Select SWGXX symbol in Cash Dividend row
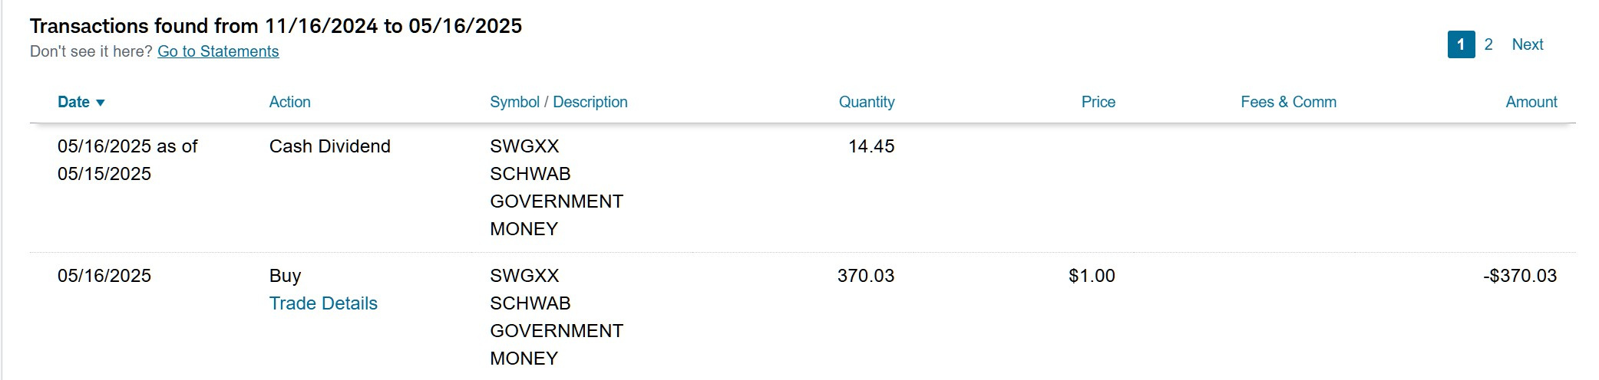The image size is (1599, 380). (524, 146)
